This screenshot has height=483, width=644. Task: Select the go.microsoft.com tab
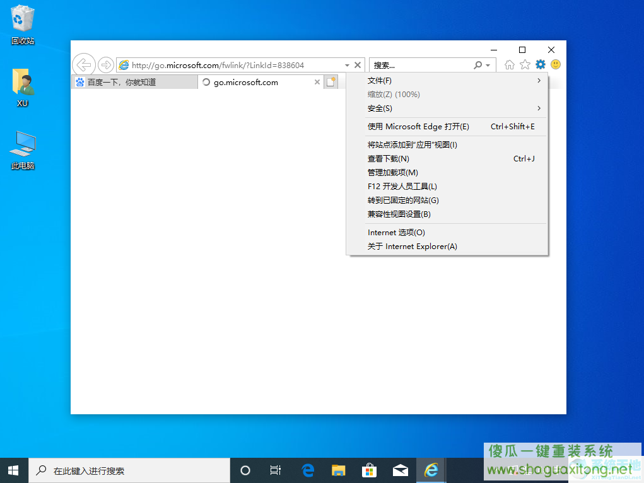click(x=261, y=82)
